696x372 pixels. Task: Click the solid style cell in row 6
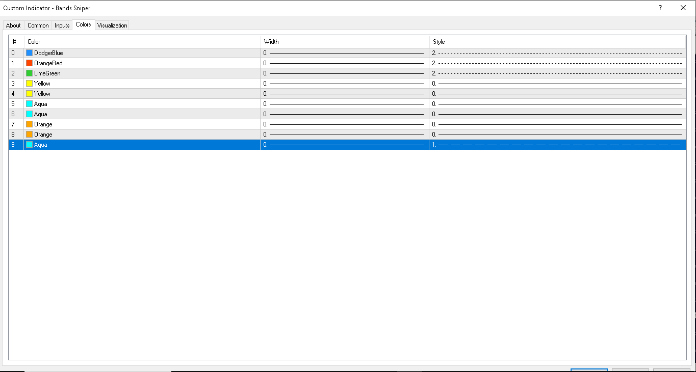pos(558,114)
